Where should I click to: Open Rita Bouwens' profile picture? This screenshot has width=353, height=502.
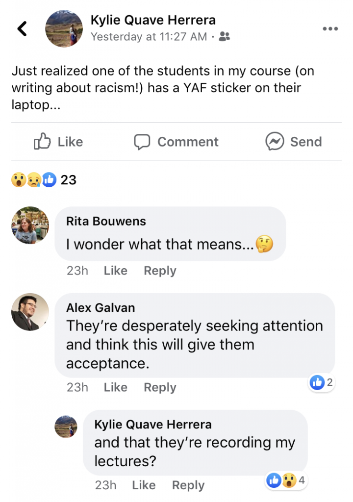click(x=30, y=225)
